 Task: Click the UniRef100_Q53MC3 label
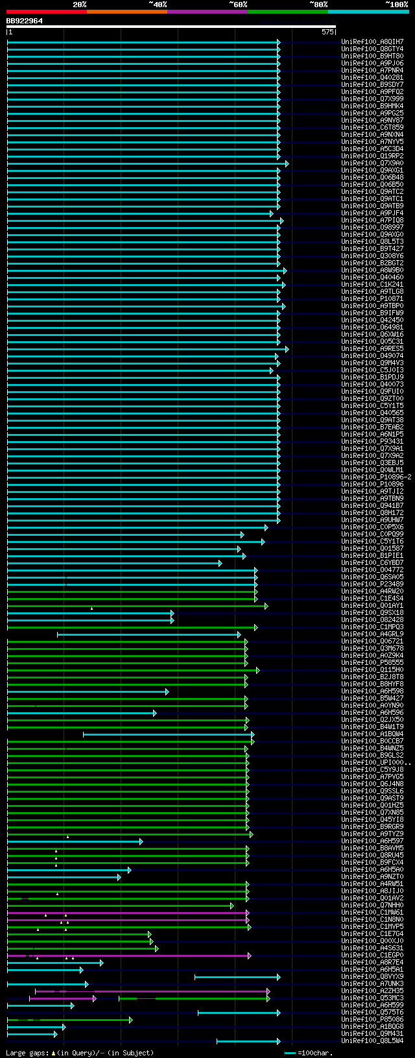372,998
